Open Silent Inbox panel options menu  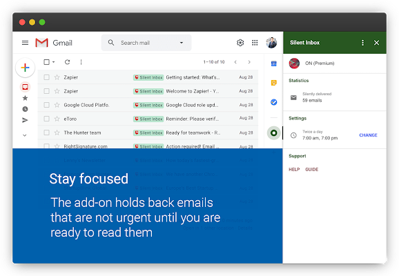click(x=362, y=43)
